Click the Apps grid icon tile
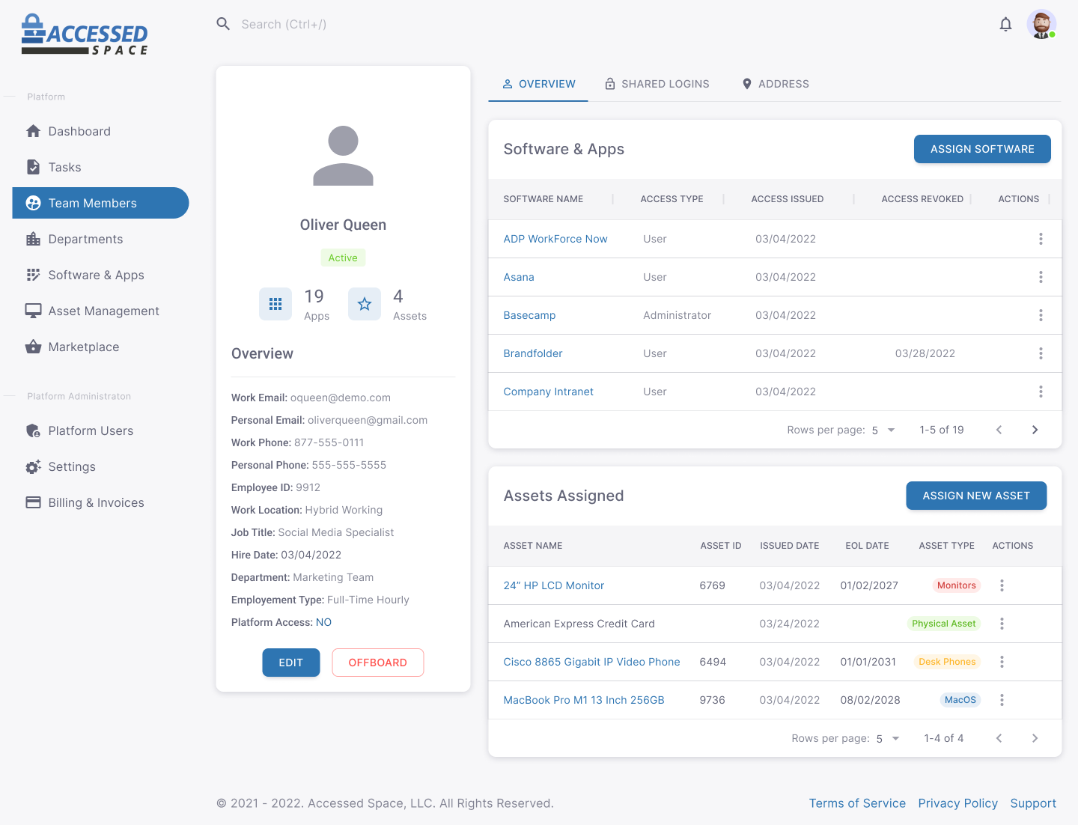The width and height of the screenshot is (1078, 825). coord(275,304)
